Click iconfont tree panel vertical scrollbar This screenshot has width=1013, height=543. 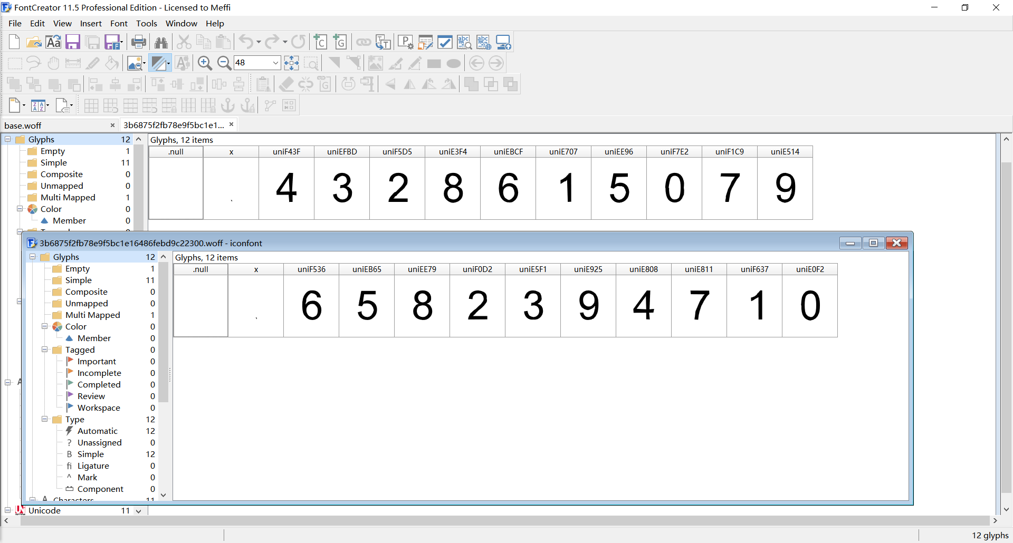163,332
